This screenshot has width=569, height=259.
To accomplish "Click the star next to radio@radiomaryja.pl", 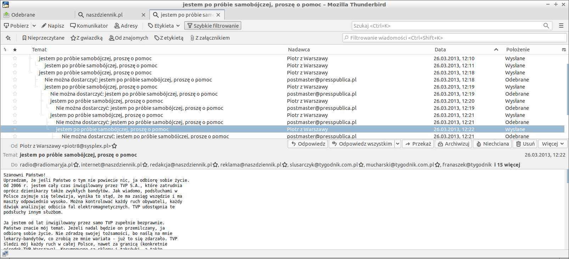I will 76,165.
